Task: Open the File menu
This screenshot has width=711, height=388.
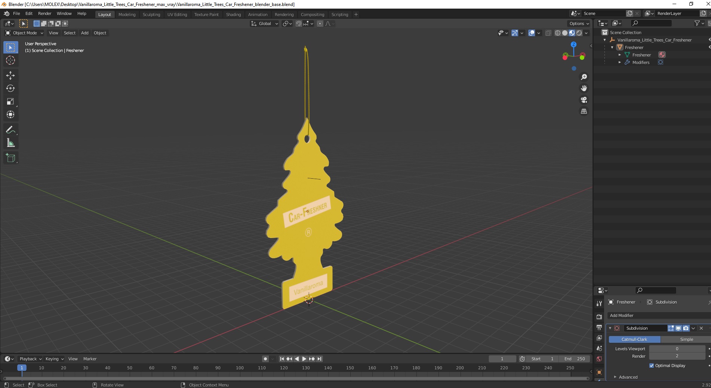Action: pos(16,13)
